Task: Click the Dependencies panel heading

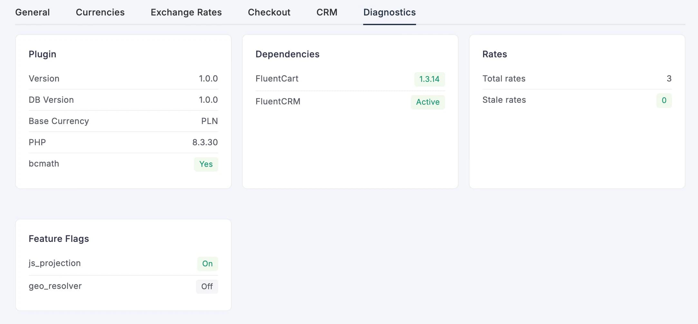Action: coord(287,54)
